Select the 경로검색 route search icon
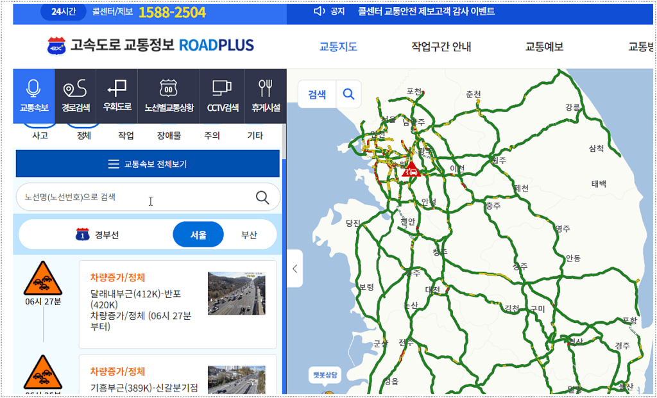657x398 pixels. (75, 96)
